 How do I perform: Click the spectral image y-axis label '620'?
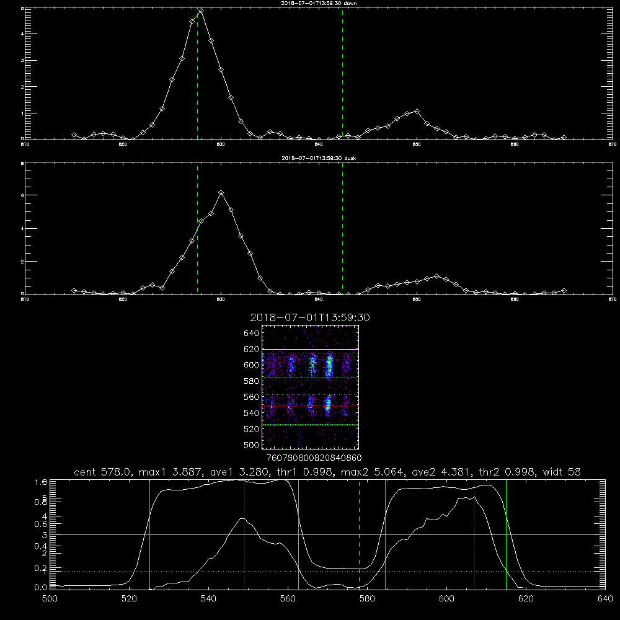pyautogui.click(x=252, y=349)
